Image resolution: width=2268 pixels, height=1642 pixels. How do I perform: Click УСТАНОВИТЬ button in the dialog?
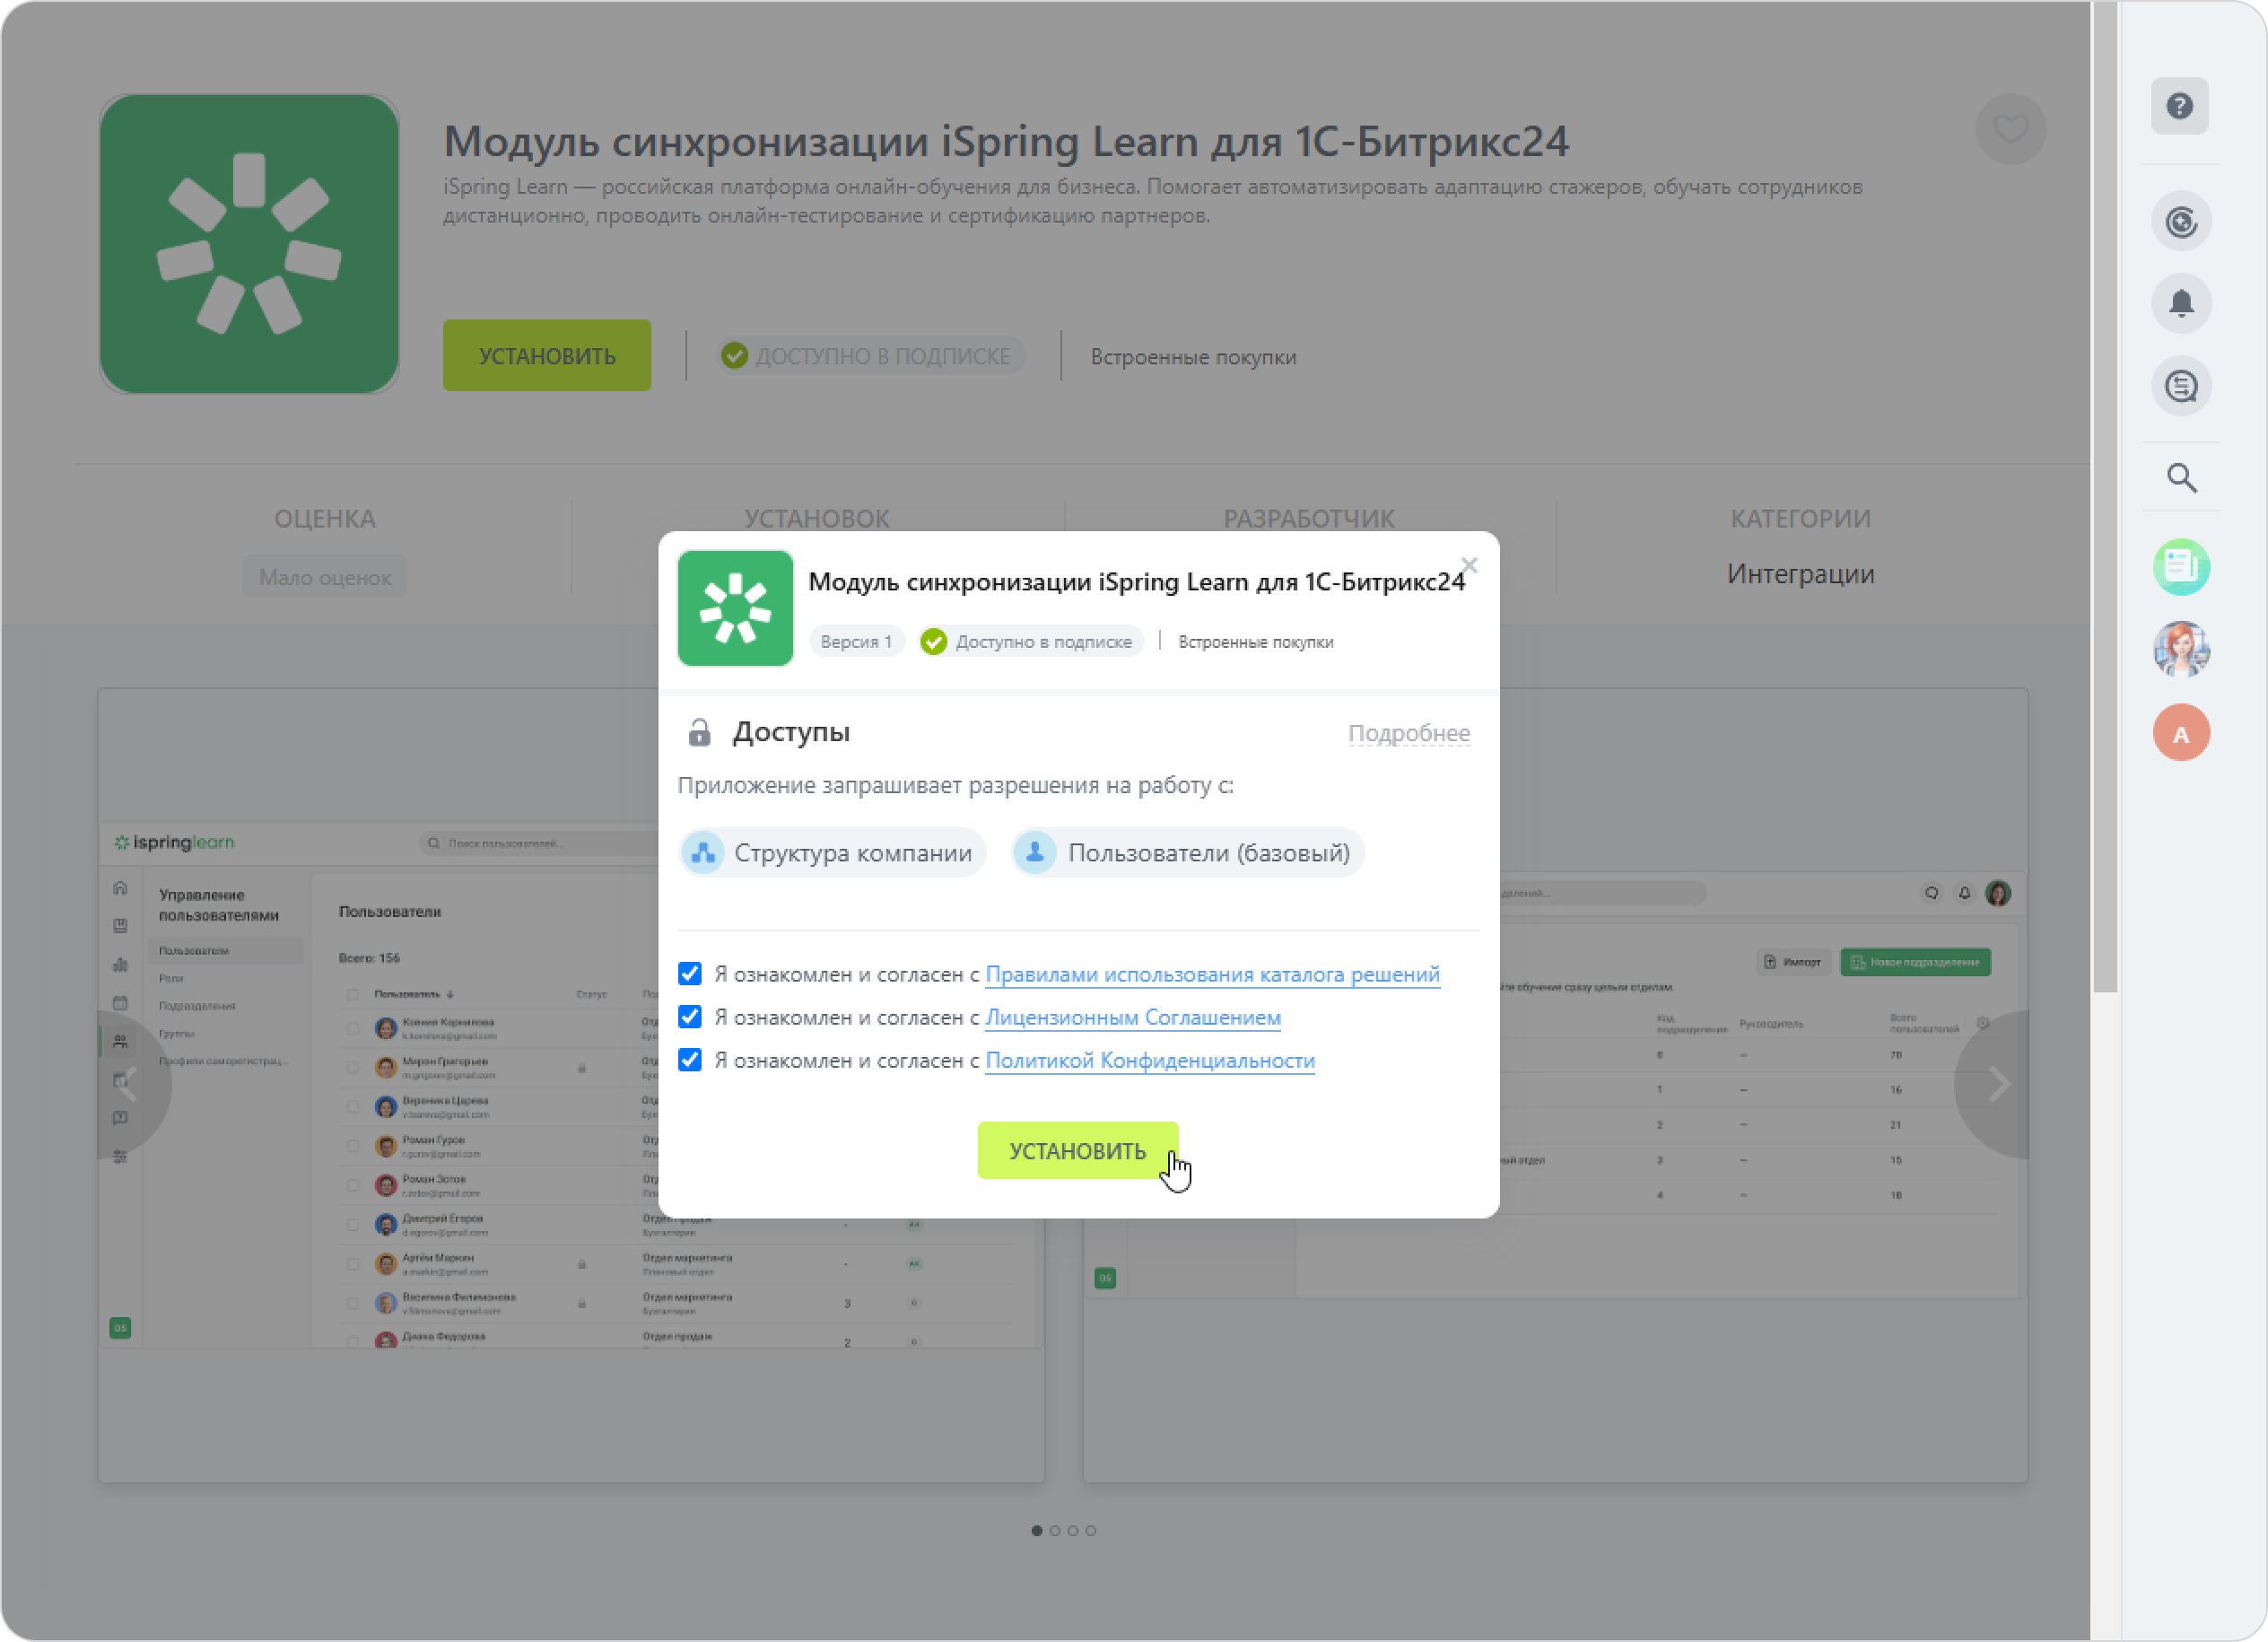(1078, 1151)
